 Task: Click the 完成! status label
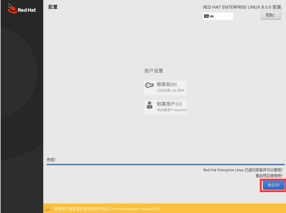(x=51, y=160)
